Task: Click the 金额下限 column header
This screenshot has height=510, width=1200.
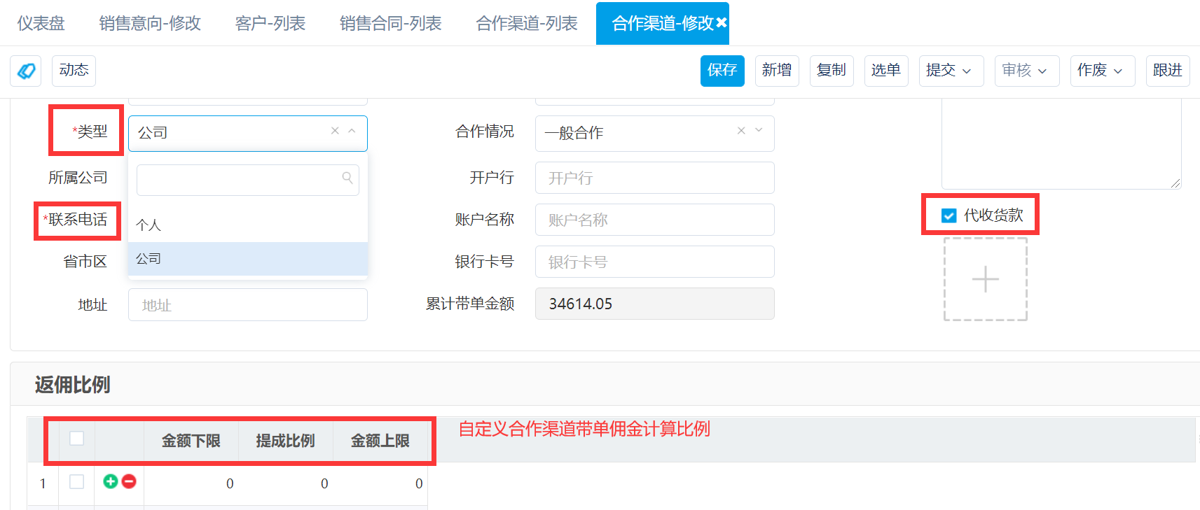Action: pyautogui.click(x=191, y=441)
